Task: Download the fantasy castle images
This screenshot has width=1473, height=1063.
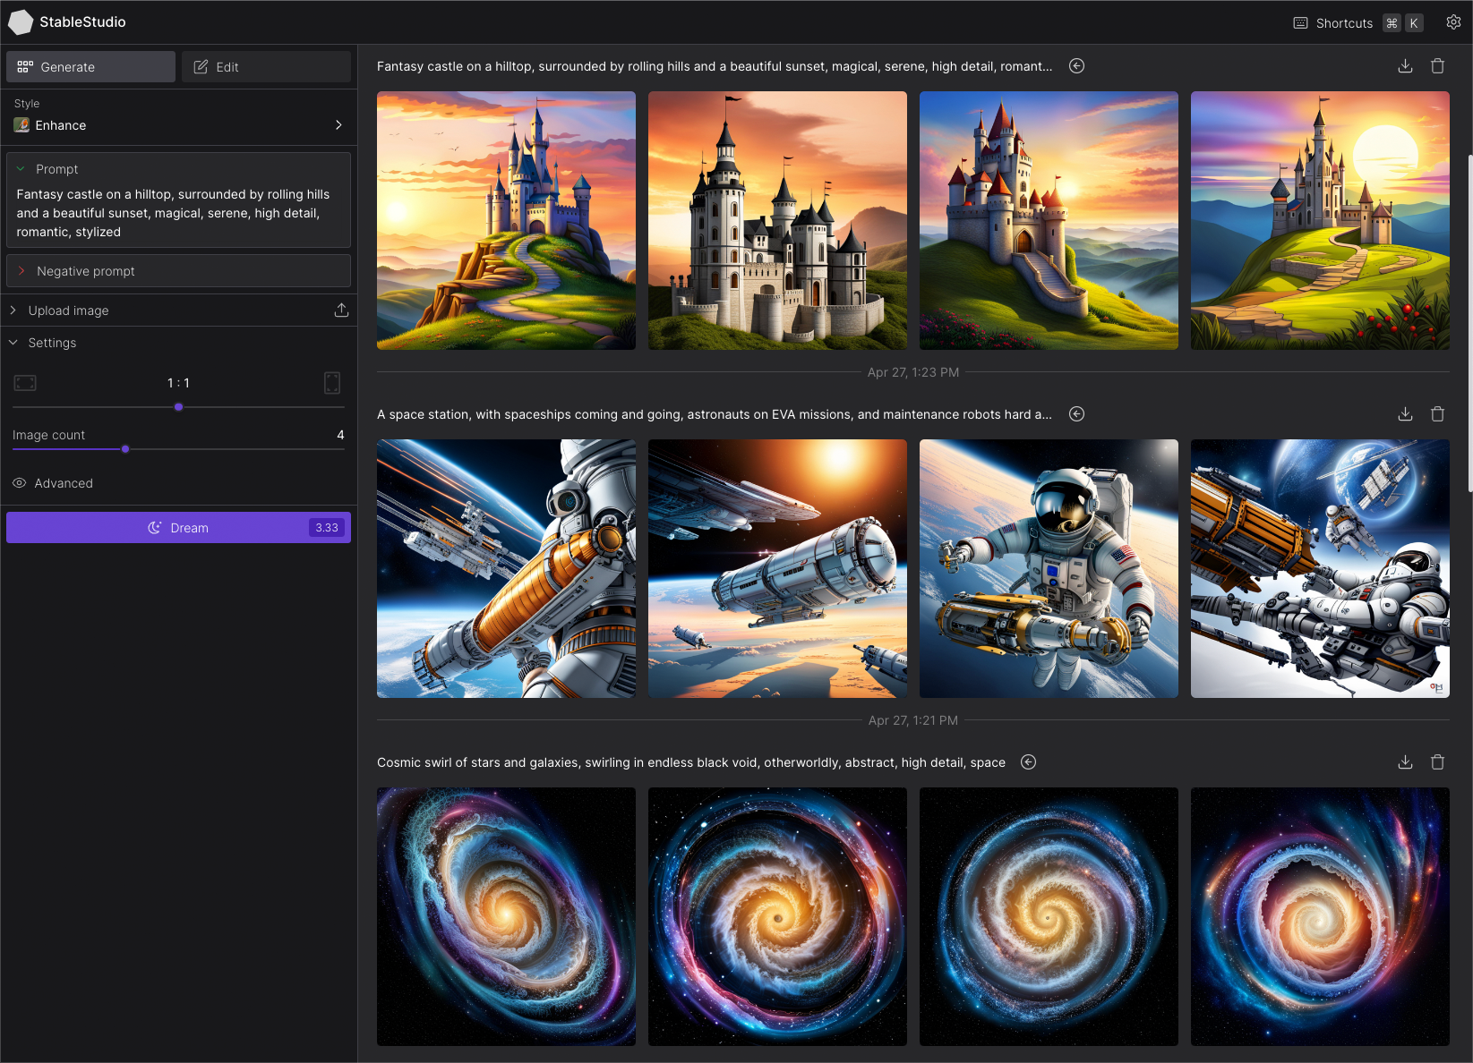Action: click(1404, 65)
